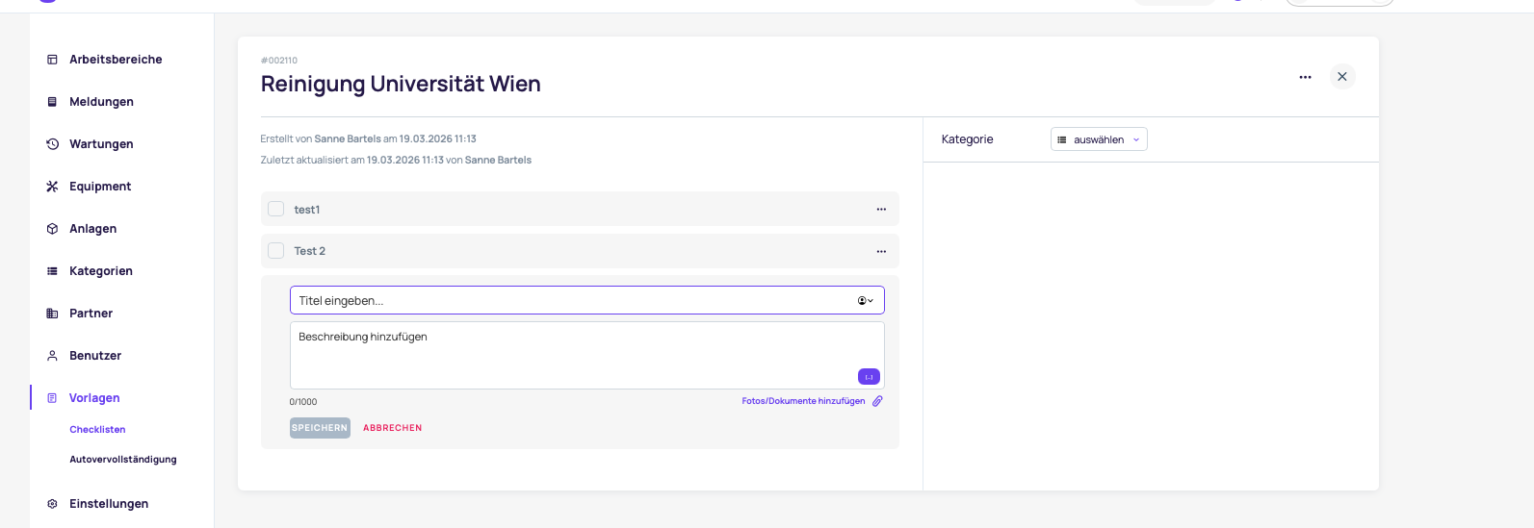Screen dimensions: 1534x528
Task: Click the Anlagen cube icon
Action: [x=52, y=229]
